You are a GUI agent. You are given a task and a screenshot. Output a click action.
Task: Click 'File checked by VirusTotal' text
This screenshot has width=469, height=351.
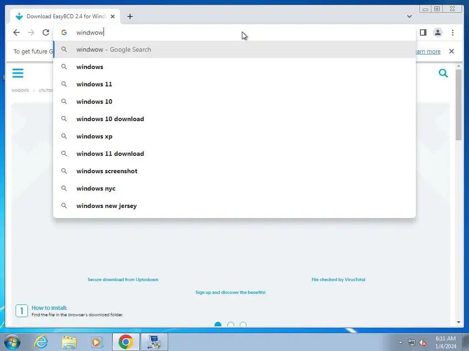click(x=338, y=280)
